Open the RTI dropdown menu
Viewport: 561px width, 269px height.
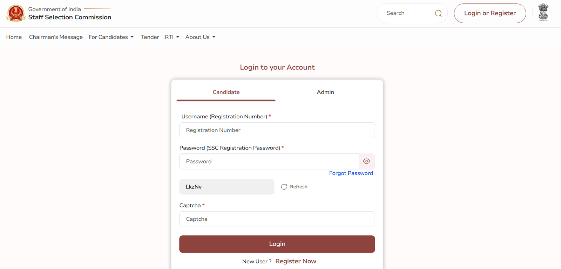(171, 37)
